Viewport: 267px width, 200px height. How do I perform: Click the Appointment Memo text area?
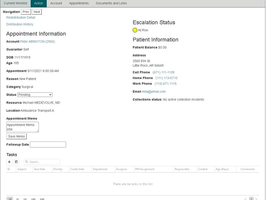(x=23, y=127)
